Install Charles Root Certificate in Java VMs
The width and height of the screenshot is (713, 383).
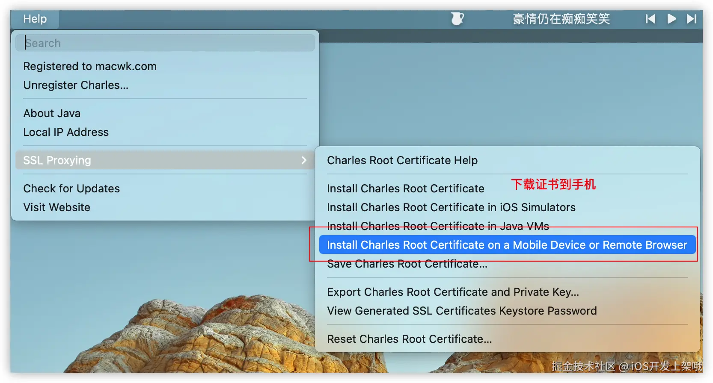point(508,226)
